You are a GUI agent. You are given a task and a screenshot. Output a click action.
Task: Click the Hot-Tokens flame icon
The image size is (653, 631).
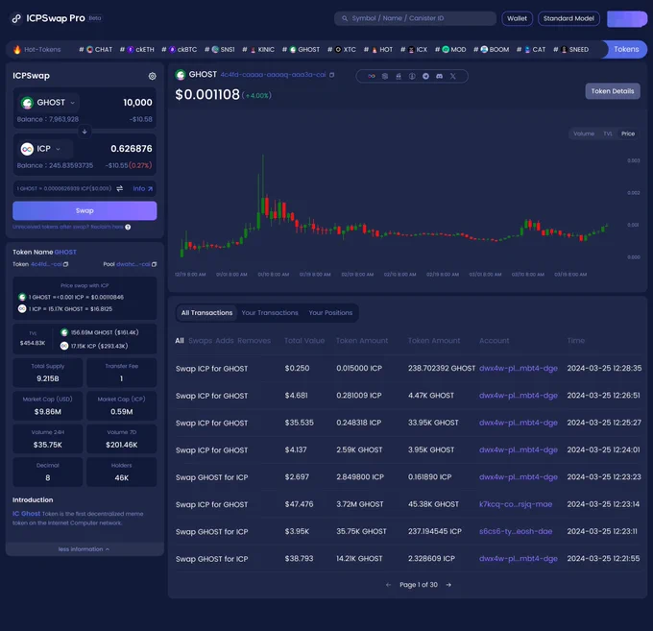click(x=17, y=50)
